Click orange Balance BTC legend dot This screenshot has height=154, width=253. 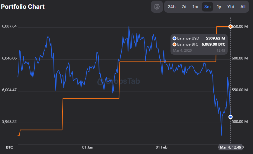pos(174,44)
